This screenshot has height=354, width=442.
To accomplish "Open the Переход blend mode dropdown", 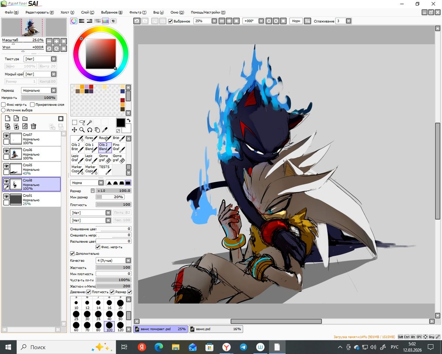I will [39, 90].
